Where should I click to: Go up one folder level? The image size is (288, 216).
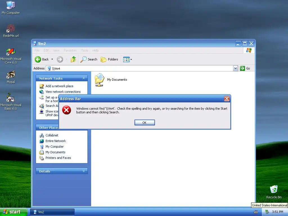73,59
